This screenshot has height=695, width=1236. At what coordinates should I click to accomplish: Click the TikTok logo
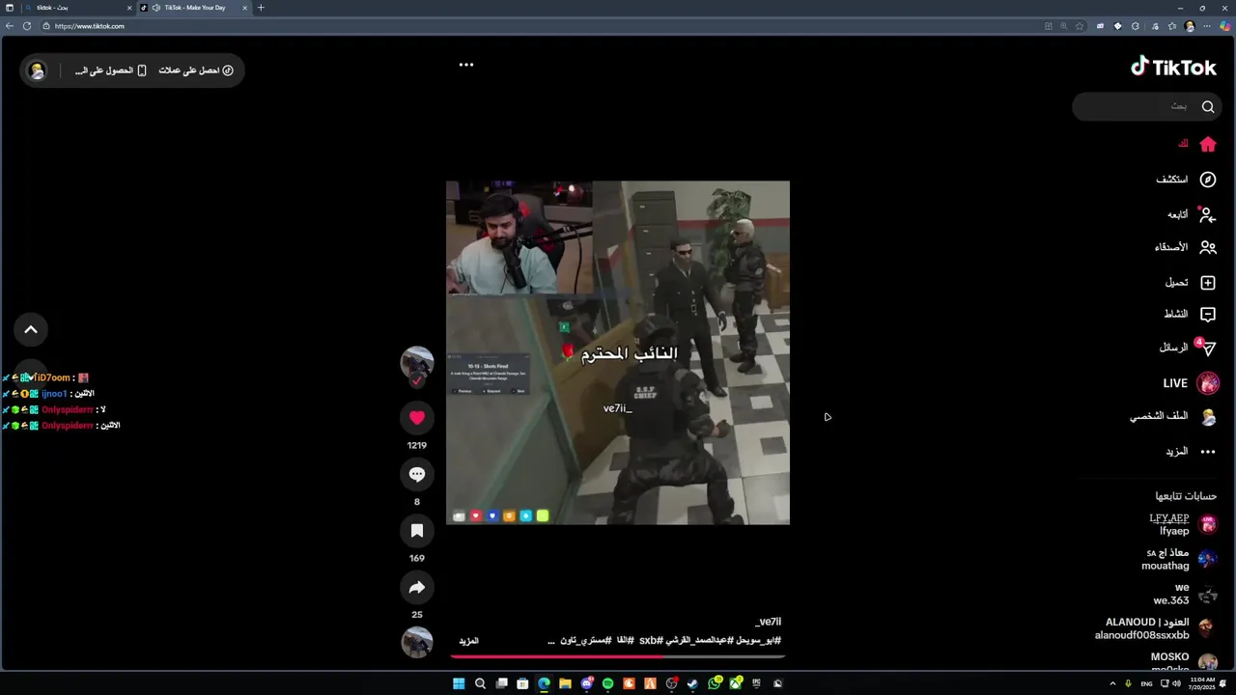coord(1173,67)
